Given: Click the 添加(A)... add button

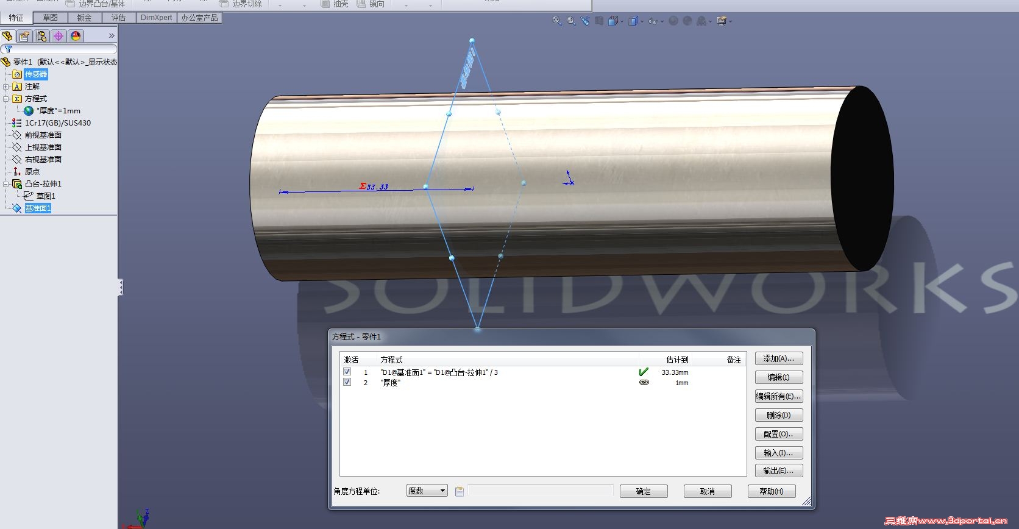Looking at the screenshot, I should (779, 358).
